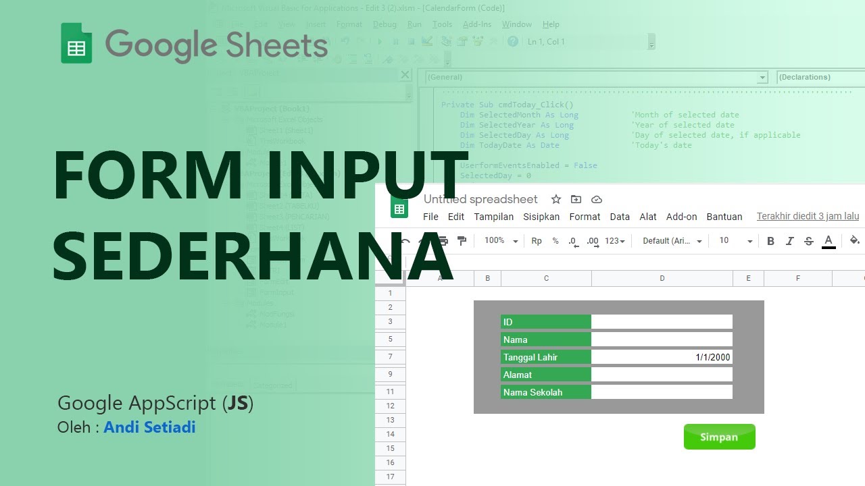Open the Sisipkan menu
The height and width of the screenshot is (486, 865).
click(541, 217)
